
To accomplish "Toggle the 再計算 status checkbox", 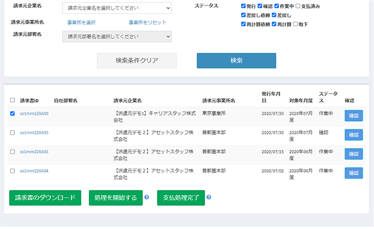I will point(274,24).
